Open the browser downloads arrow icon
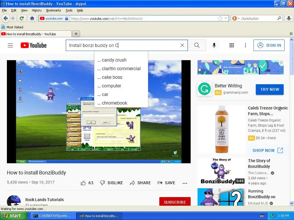This screenshot has width=294, height=220. pyautogui.click(x=289, y=18)
